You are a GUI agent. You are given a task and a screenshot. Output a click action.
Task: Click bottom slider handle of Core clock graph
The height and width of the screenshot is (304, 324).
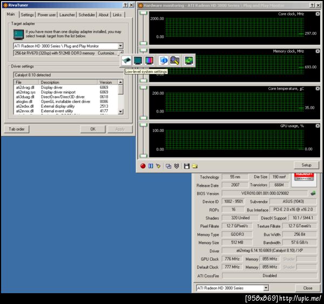click(143, 43)
